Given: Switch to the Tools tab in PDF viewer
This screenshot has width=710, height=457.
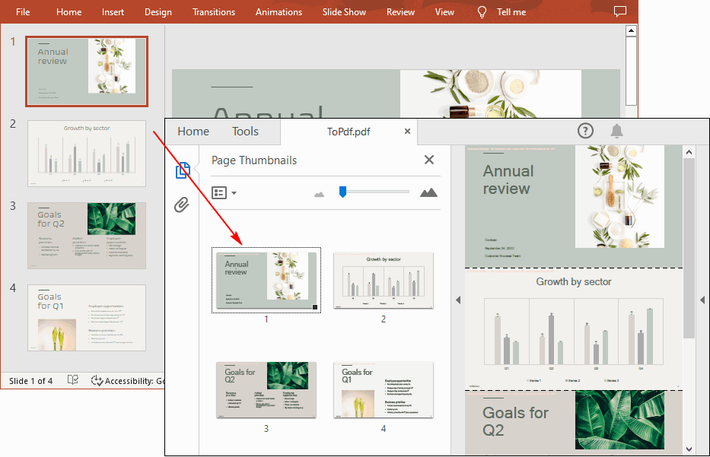Looking at the screenshot, I should 245,132.
